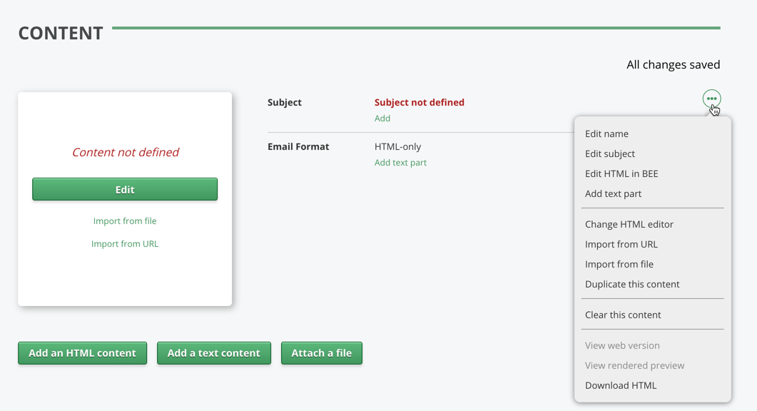Screen dimensions: 757x411
Task: Select Edit name from the menu
Action: click(x=606, y=133)
